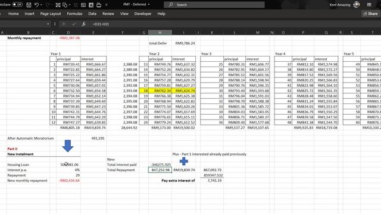381x214 pixels.
Task: Open the Developer ribbon tab
Action: pyautogui.click(x=143, y=14)
